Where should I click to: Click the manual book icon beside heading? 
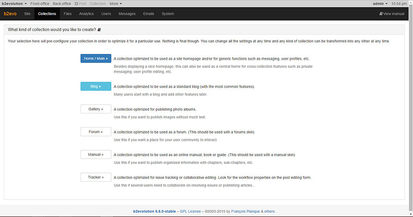click(x=99, y=30)
